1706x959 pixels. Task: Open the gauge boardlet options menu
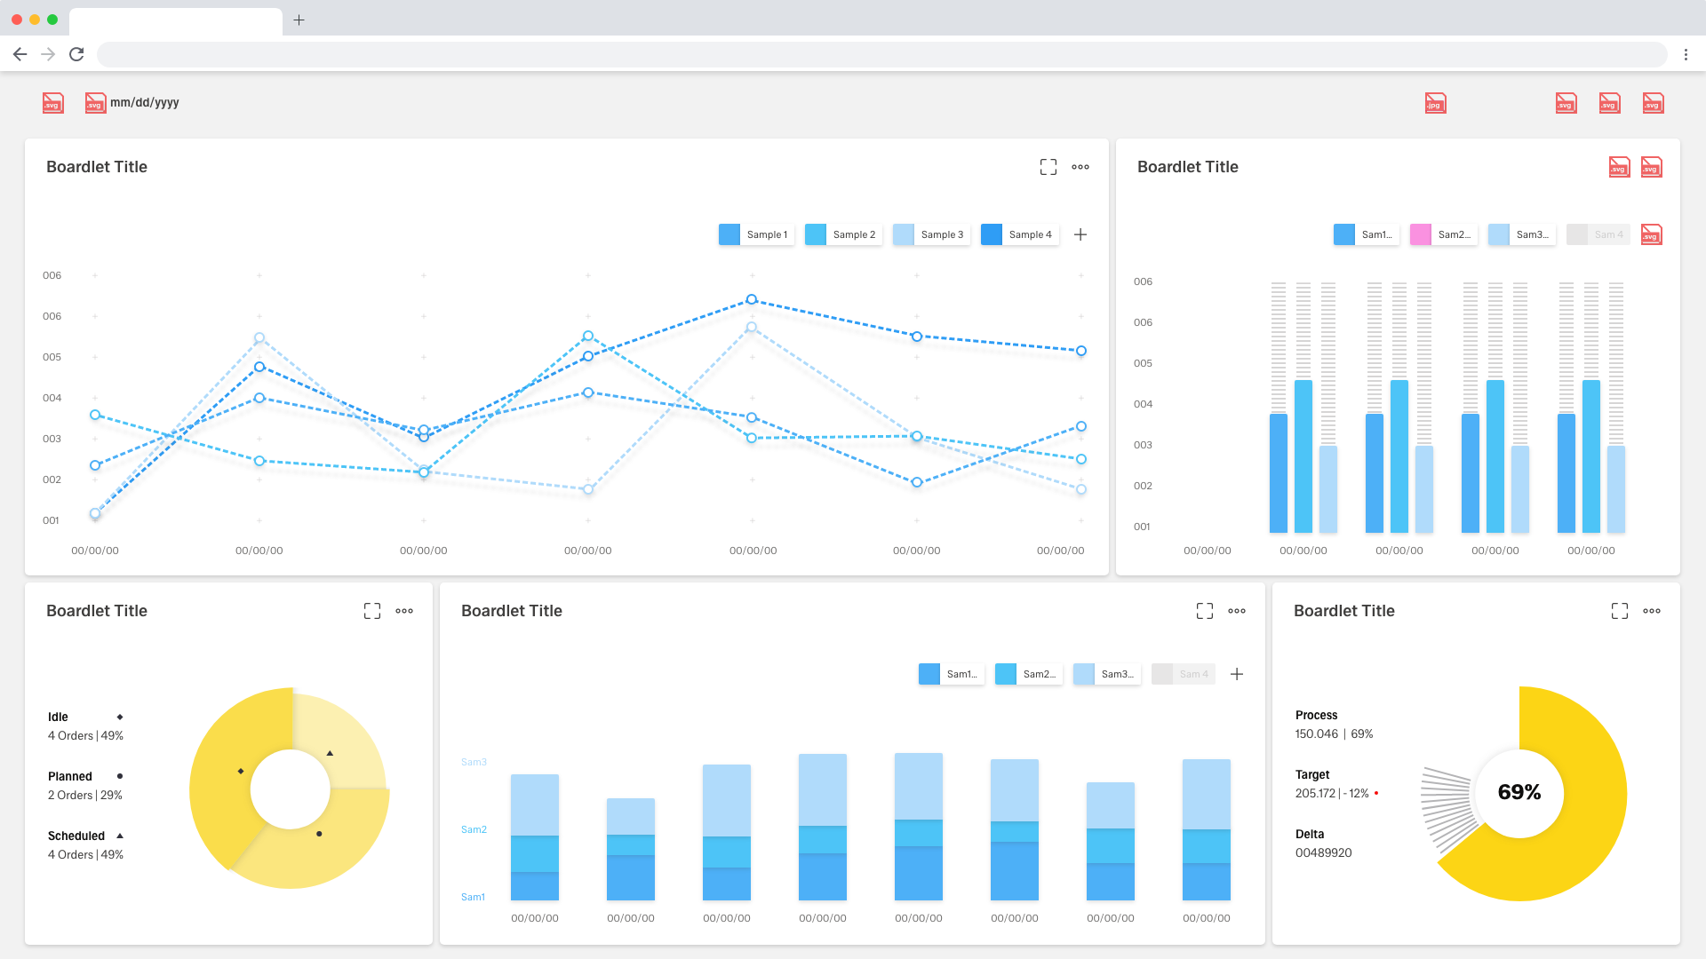click(x=1652, y=611)
